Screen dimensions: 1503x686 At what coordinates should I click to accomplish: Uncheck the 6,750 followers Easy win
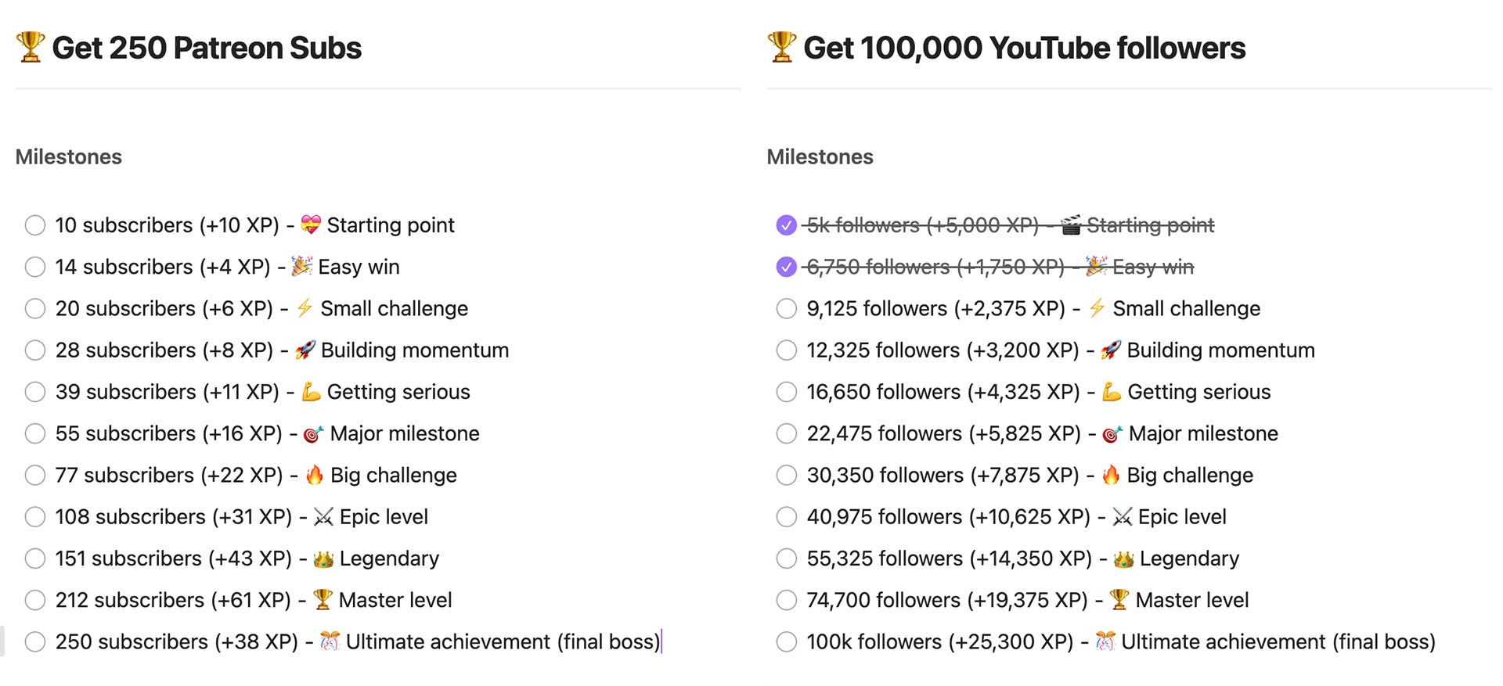tap(786, 267)
